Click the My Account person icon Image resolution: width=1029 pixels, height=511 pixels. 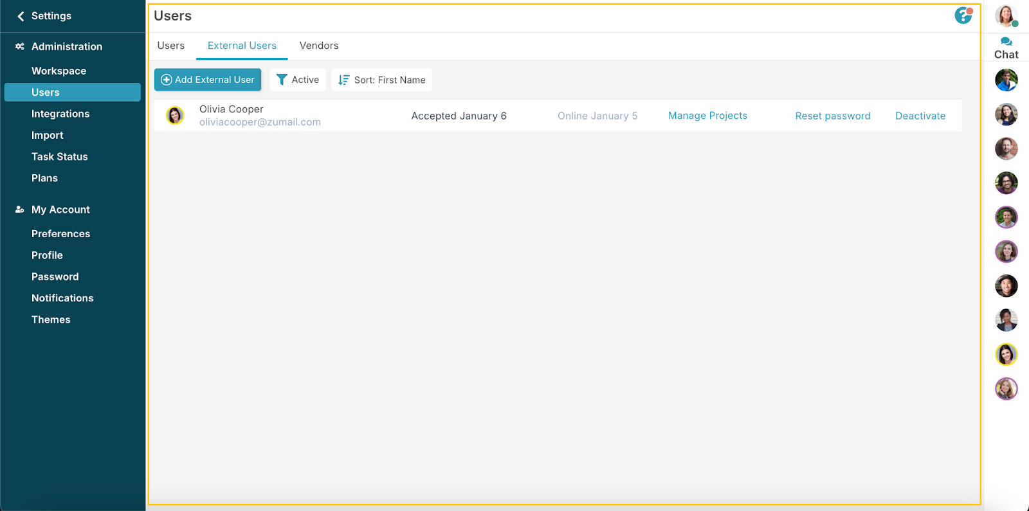pos(20,210)
